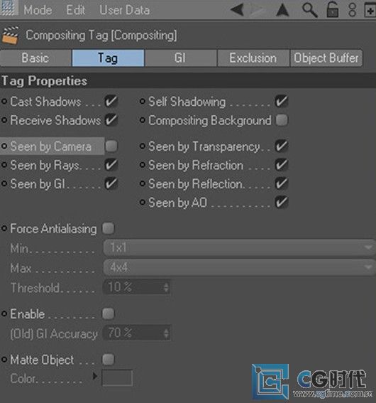
Task: Open the Edit menu
Action: coord(75,10)
